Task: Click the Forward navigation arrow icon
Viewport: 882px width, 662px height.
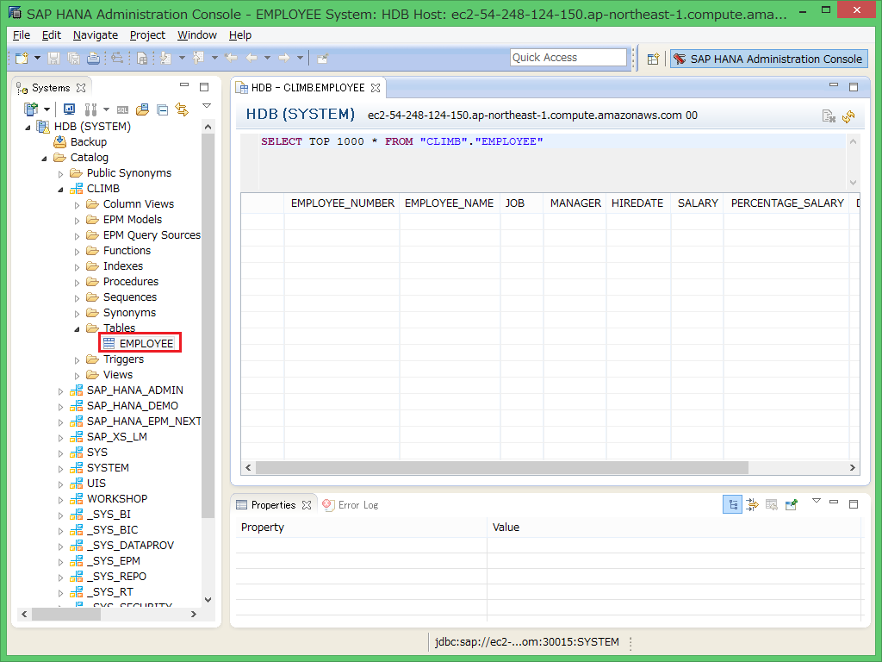Action: (x=284, y=58)
